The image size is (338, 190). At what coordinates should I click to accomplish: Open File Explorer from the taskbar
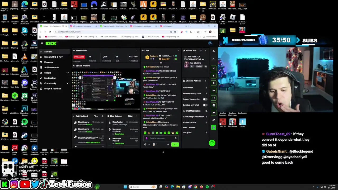click(178, 187)
